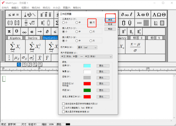Open ruler units dropdown (厘米 cm)
176x126 pixels.
pyautogui.click(x=87, y=47)
